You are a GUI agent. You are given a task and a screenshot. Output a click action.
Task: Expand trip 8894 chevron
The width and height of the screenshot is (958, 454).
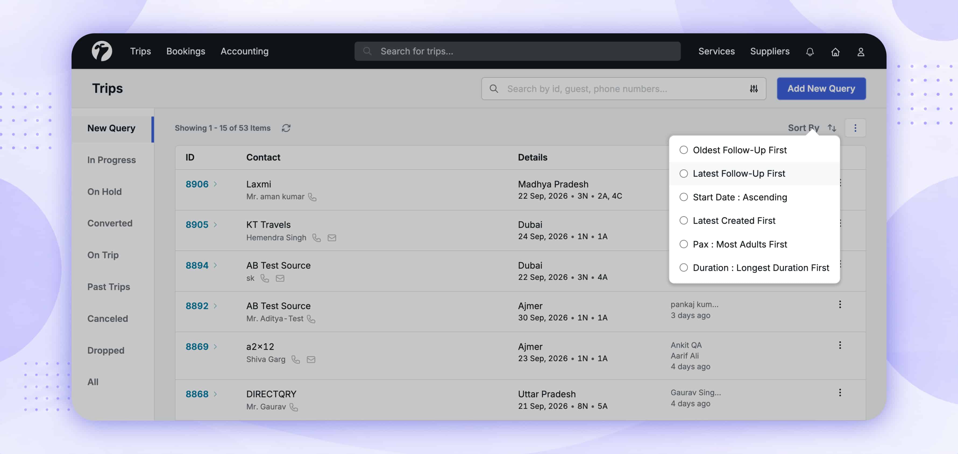coord(215,266)
